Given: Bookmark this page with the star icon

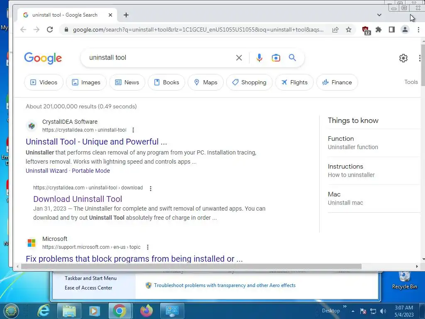Looking at the screenshot, I should pyautogui.click(x=349, y=29).
